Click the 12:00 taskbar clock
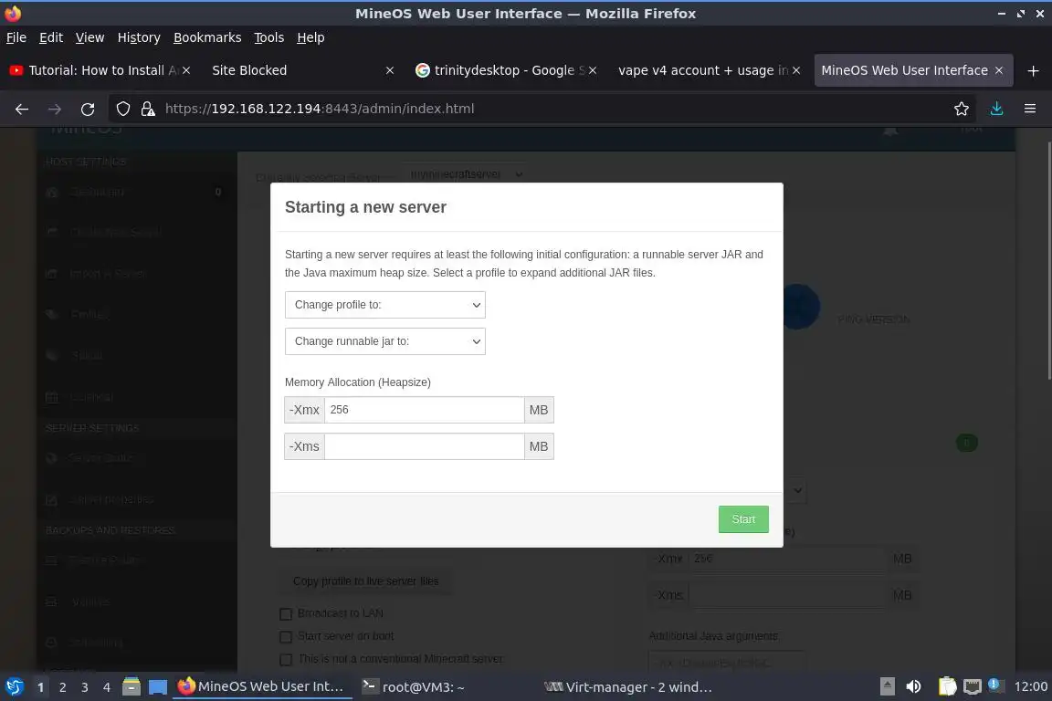The height and width of the screenshot is (701, 1052). [1030, 686]
